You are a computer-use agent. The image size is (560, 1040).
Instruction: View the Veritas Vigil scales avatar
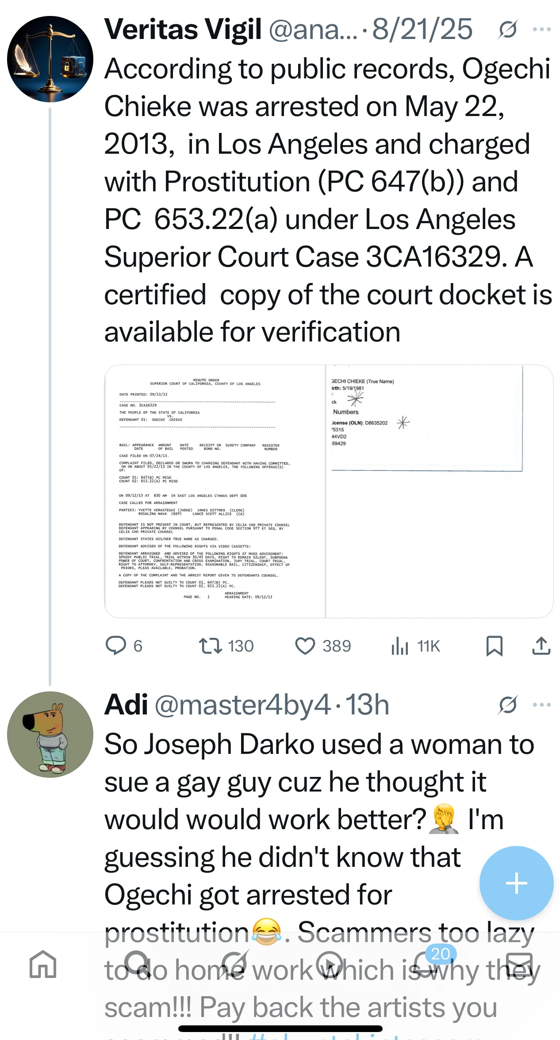50,59
